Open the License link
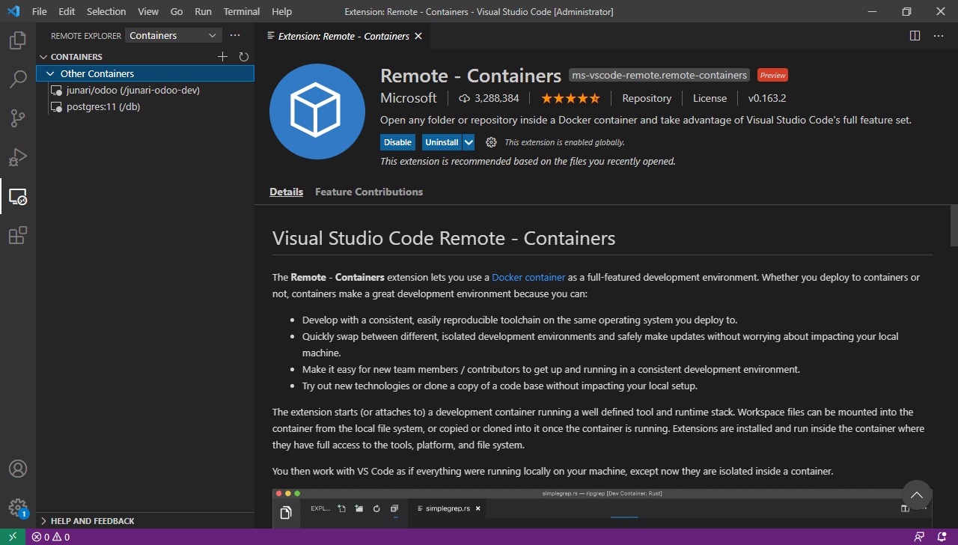Viewport: 958px width, 545px height. (x=710, y=98)
